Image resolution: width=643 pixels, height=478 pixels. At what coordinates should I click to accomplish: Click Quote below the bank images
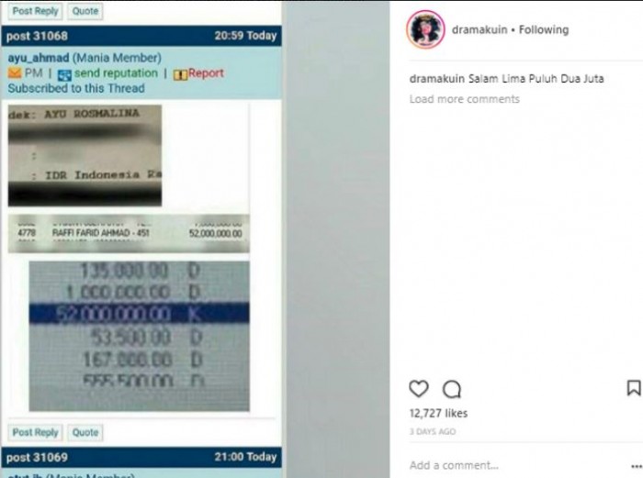85,432
